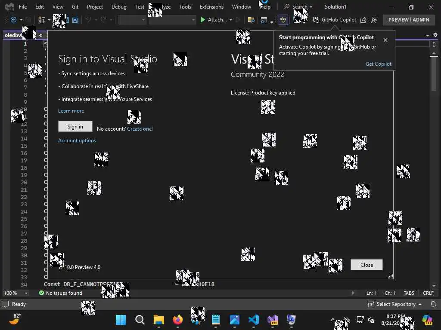Open the Account options link

pos(77,141)
